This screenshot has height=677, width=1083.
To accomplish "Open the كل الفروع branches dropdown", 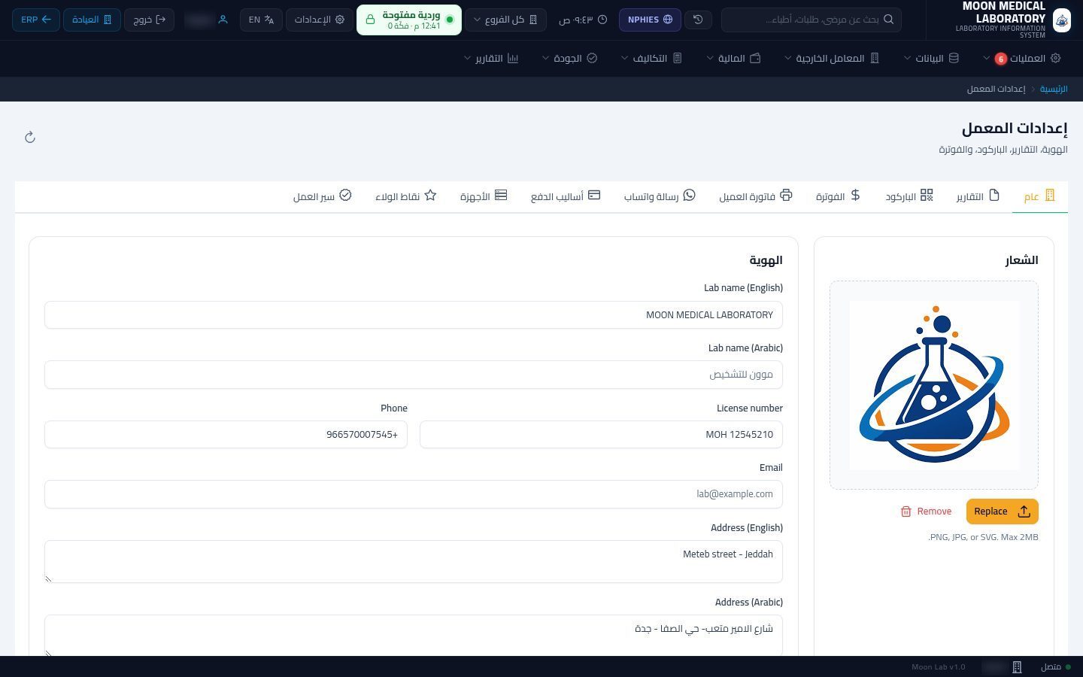I will click(505, 20).
